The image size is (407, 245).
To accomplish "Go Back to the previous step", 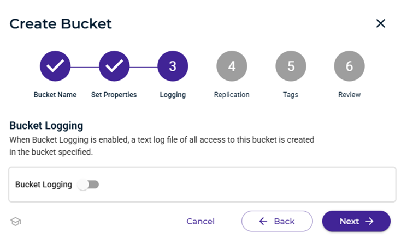I will (277, 221).
